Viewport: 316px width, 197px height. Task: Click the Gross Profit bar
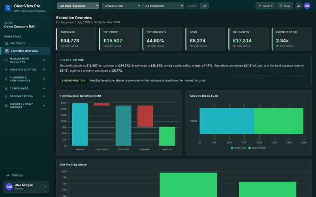[123, 126]
